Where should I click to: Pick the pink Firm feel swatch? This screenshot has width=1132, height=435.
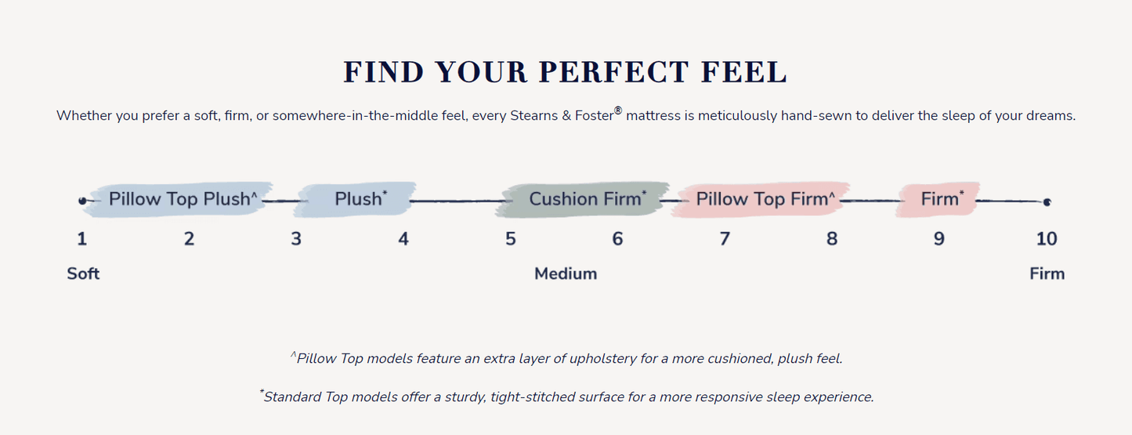pyautogui.click(x=939, y=199)
